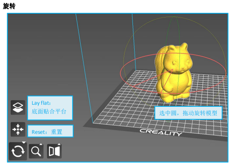Select the Rotate tool icon
Screen dimensions: 231x165
pyautogui.click(x=18, y=151)
